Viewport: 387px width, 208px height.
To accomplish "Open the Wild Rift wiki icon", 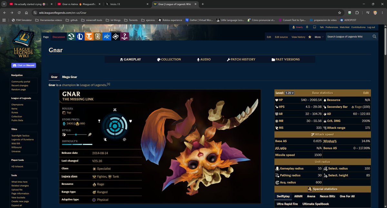I will click(x=106, y=37).
